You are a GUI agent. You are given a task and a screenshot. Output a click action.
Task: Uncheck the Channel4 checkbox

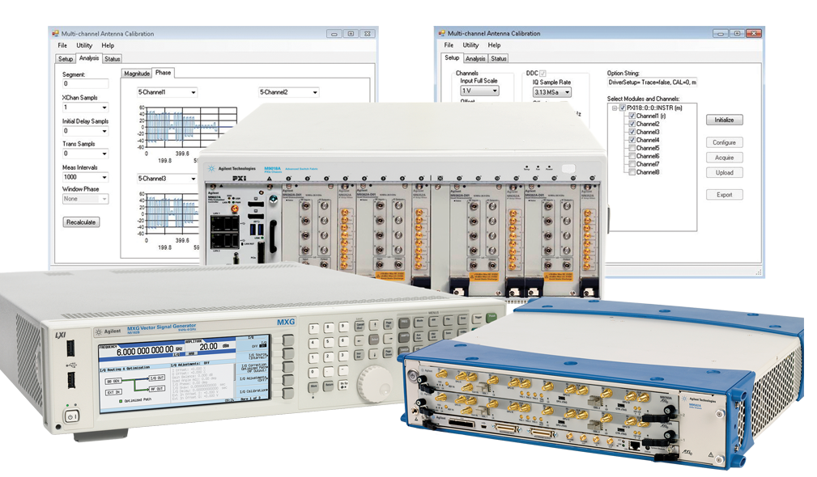tap(632, 140)
